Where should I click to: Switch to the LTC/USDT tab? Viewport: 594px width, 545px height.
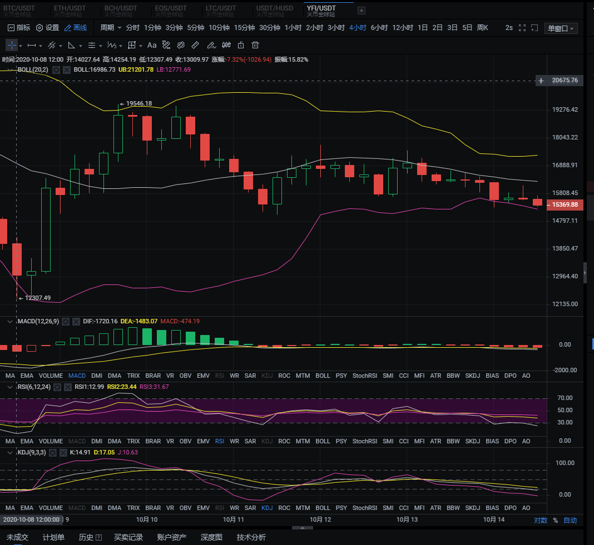click(x=221, y=11)
